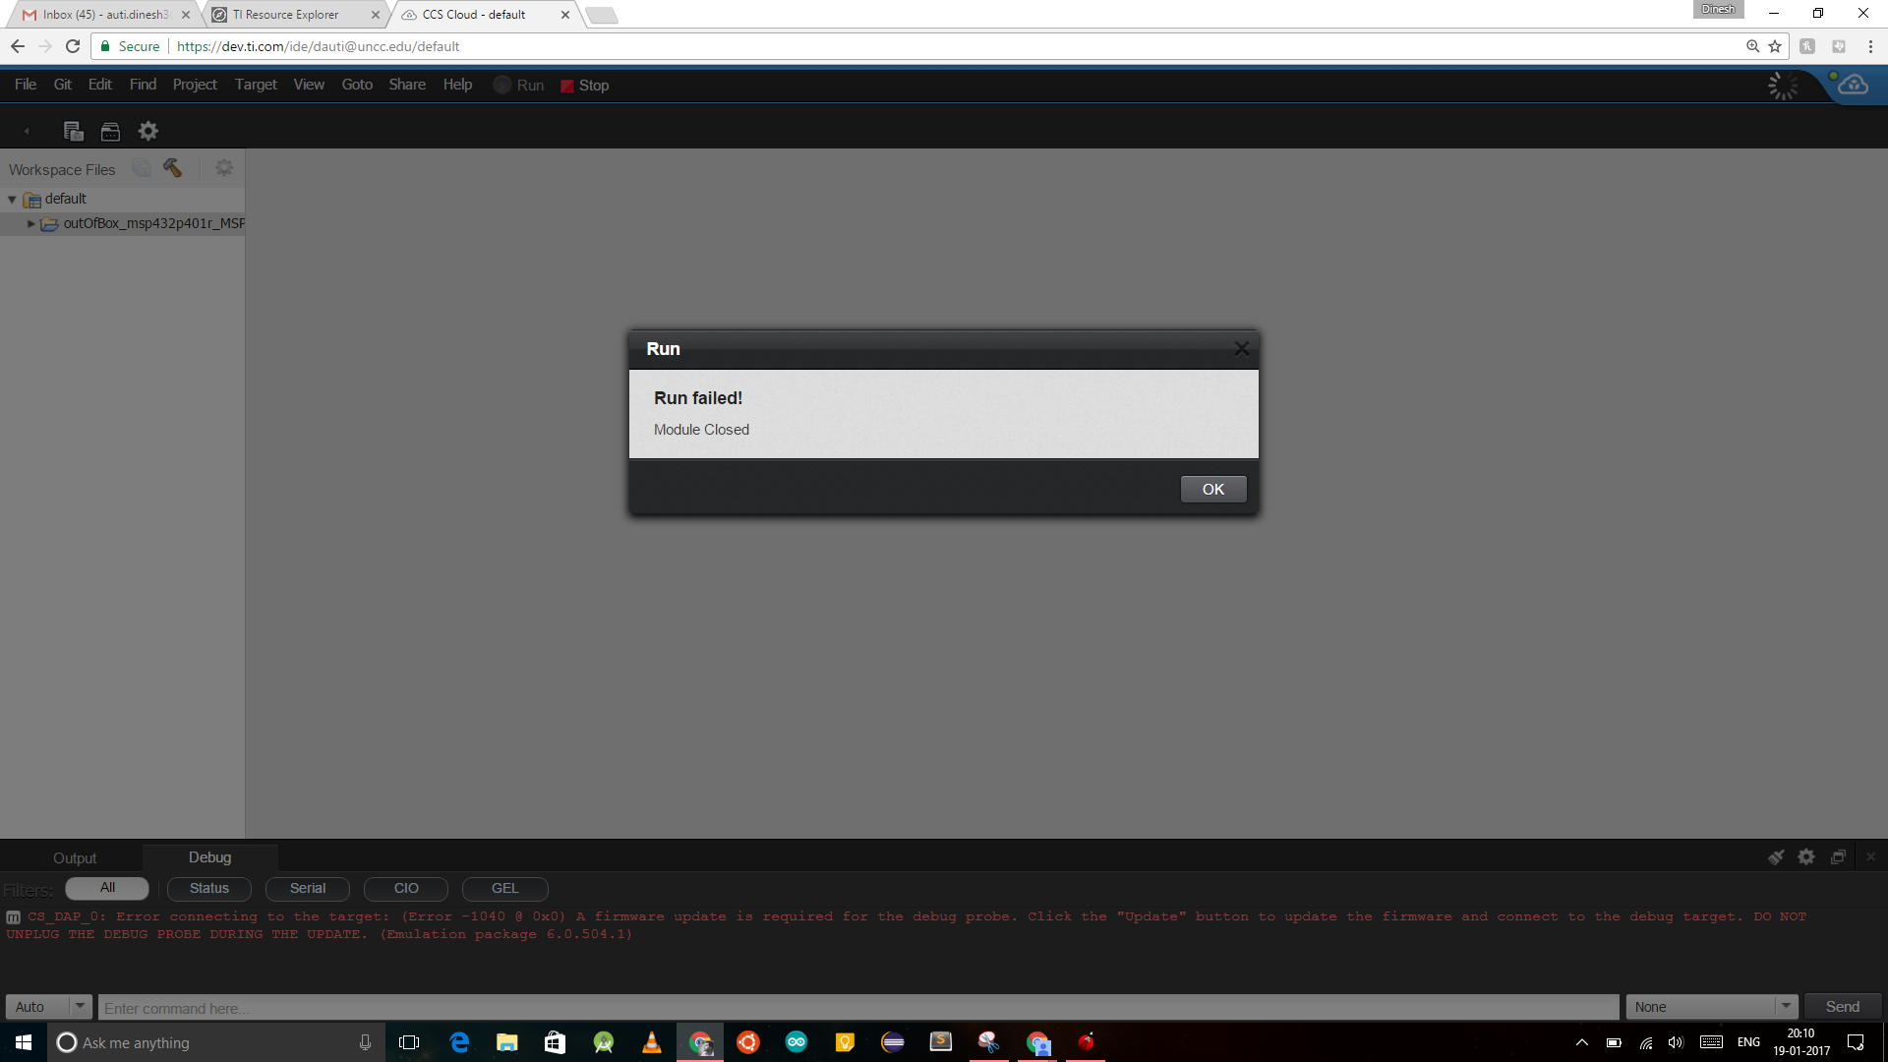This screenshot has width=1888, height=1062.
Task: Expand the outOfBox_msp432p401r project
Action: pyautogui.click(x=30, y=224)
